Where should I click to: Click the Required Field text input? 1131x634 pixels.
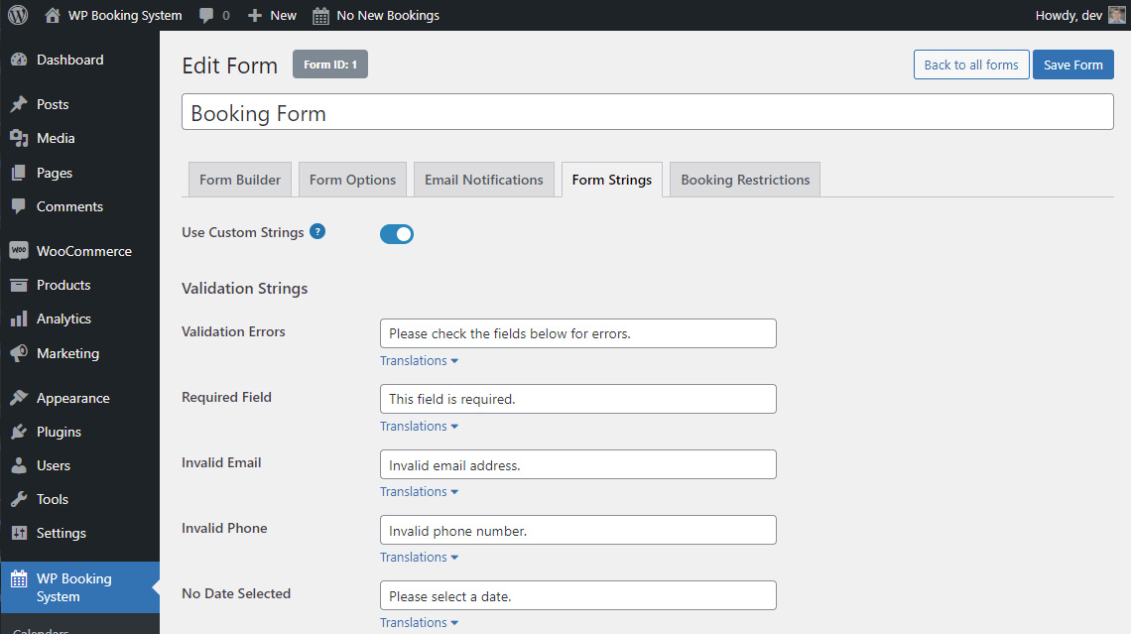click(x=578, y=399)
